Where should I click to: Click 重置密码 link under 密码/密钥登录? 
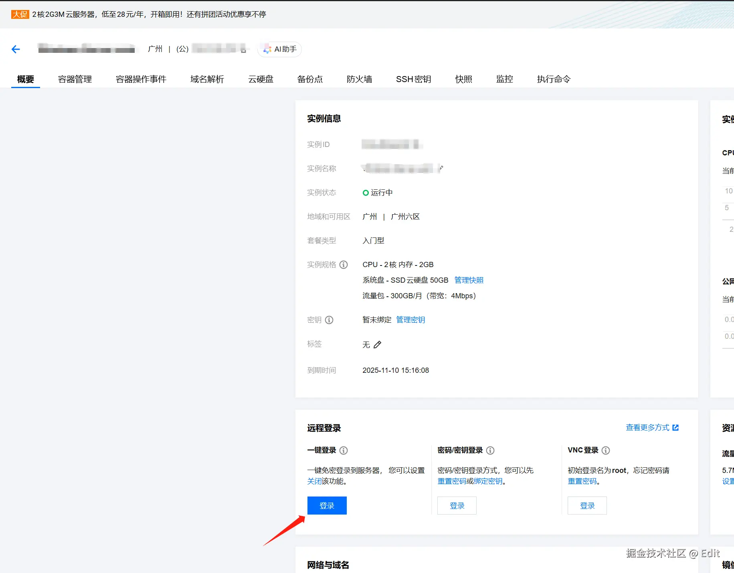point(452,481)
